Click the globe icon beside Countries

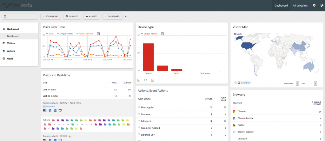click(x=239, y=83)
